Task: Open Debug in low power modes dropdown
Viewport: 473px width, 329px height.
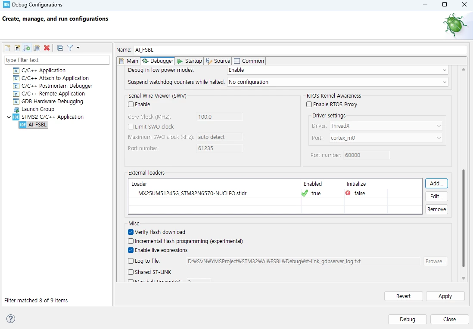Action: (x=338, y=70)
